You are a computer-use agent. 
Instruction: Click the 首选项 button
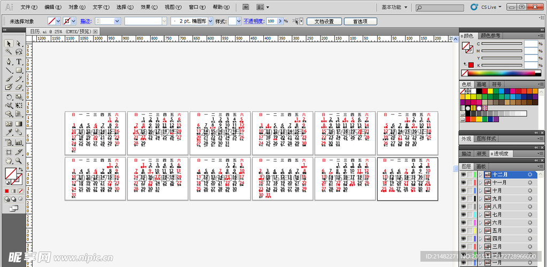[x=361, y=21]
